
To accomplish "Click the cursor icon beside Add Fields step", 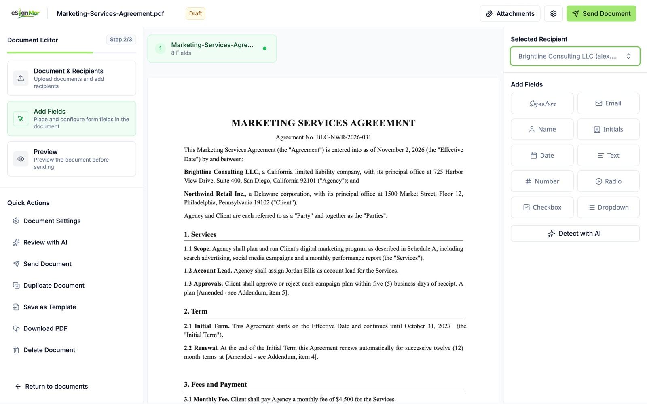I will (21, 119).
